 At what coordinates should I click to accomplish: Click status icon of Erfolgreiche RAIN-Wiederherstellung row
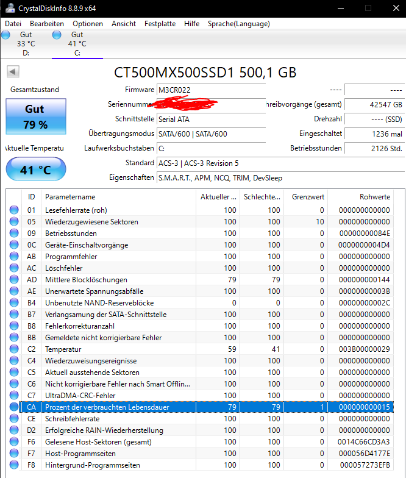click(14, 430)
